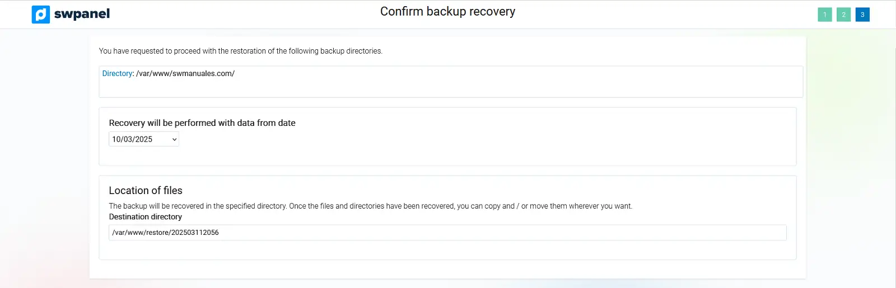896x288 pixels.
Task: Click the Recovery will be performed label
Action: click(x=202, y=123)
